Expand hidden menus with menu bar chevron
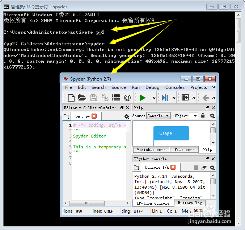 coord(214,87)
